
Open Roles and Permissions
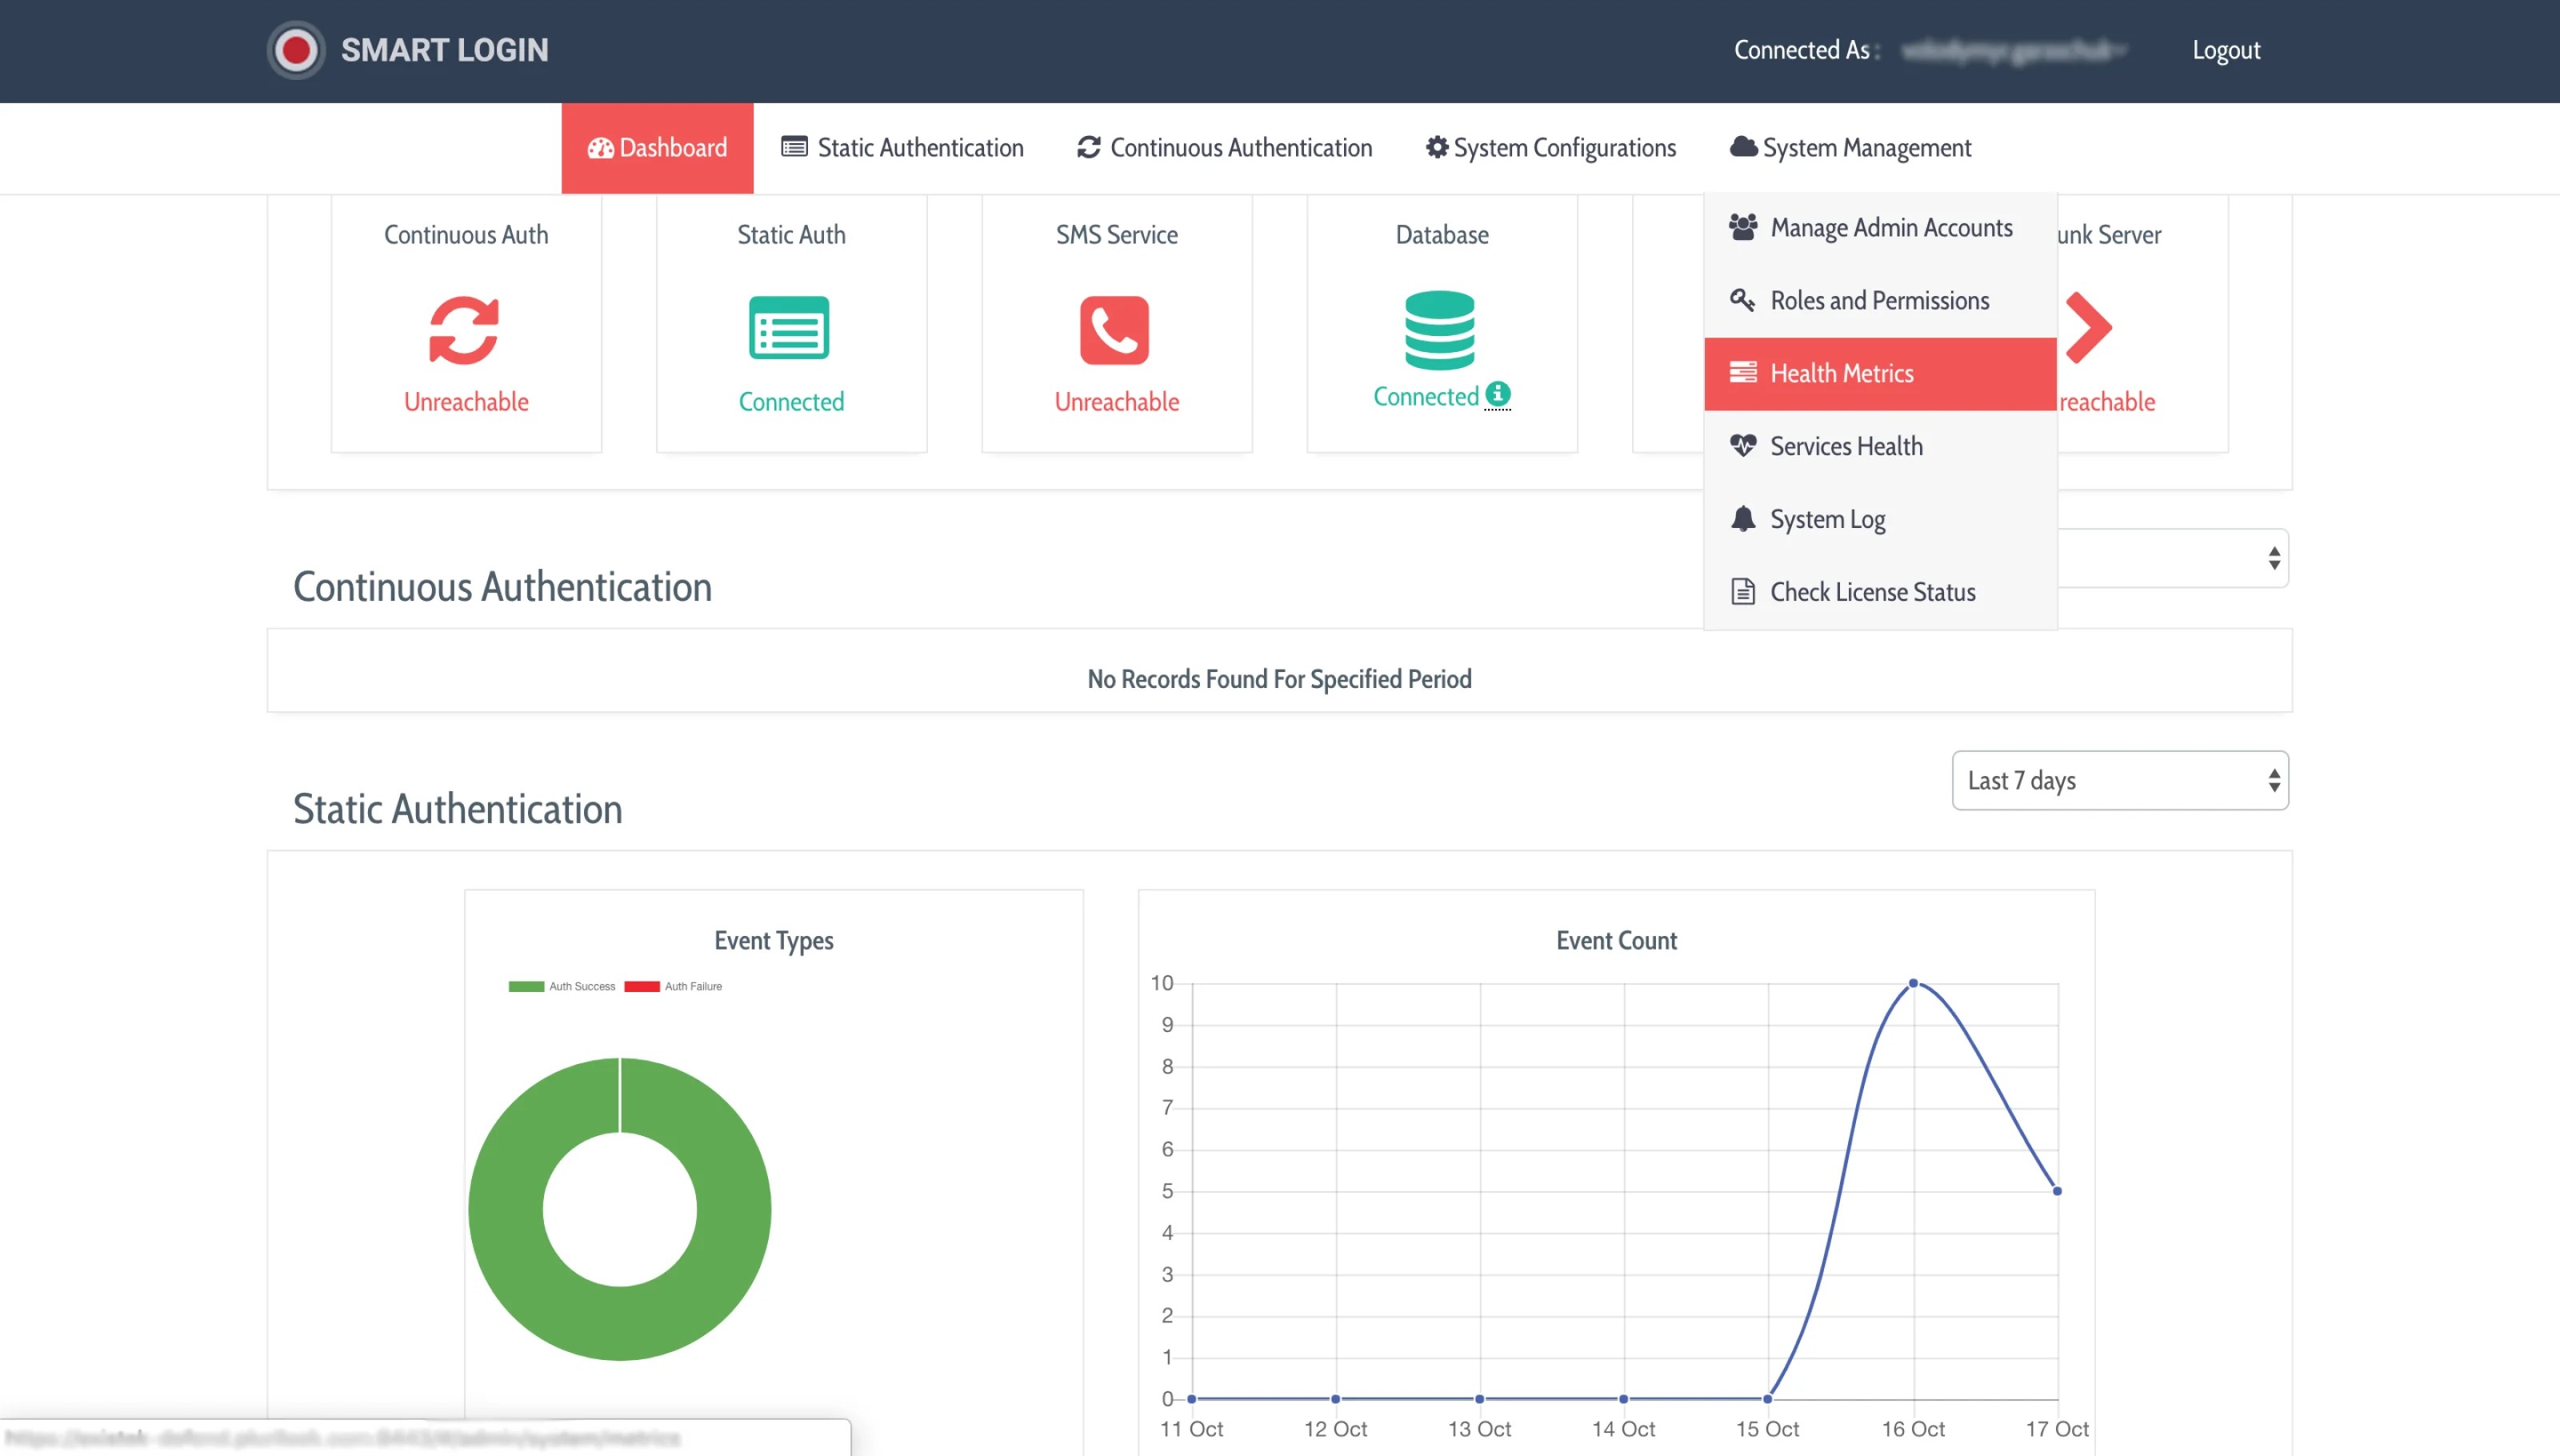pyautogui.click(x=1879, y=300)
